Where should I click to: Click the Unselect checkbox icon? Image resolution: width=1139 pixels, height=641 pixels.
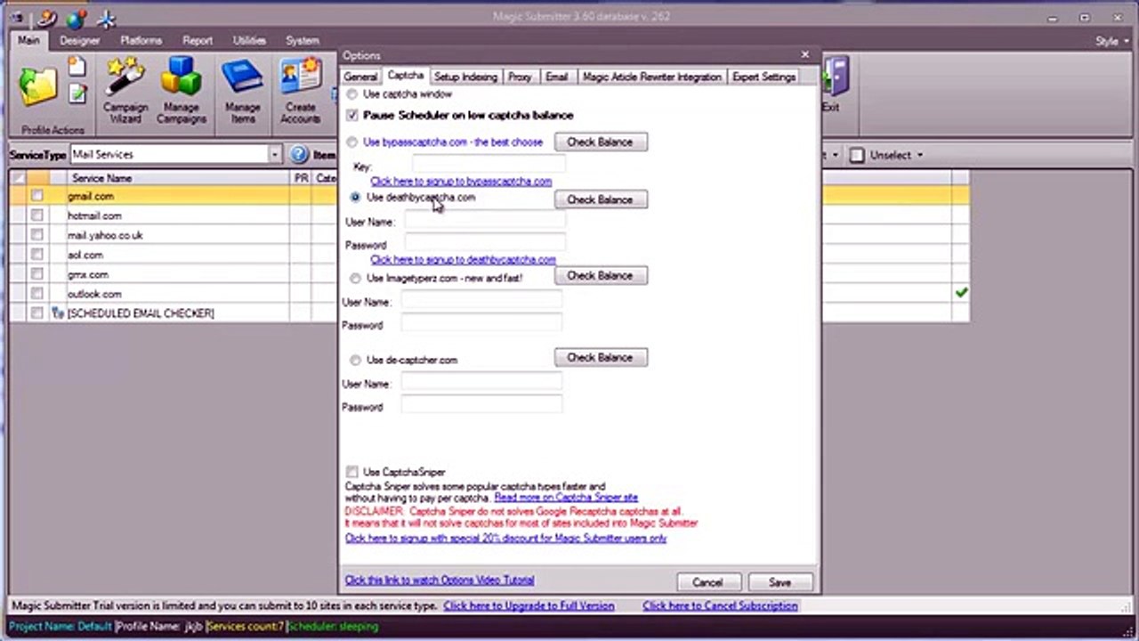(857, 155)
